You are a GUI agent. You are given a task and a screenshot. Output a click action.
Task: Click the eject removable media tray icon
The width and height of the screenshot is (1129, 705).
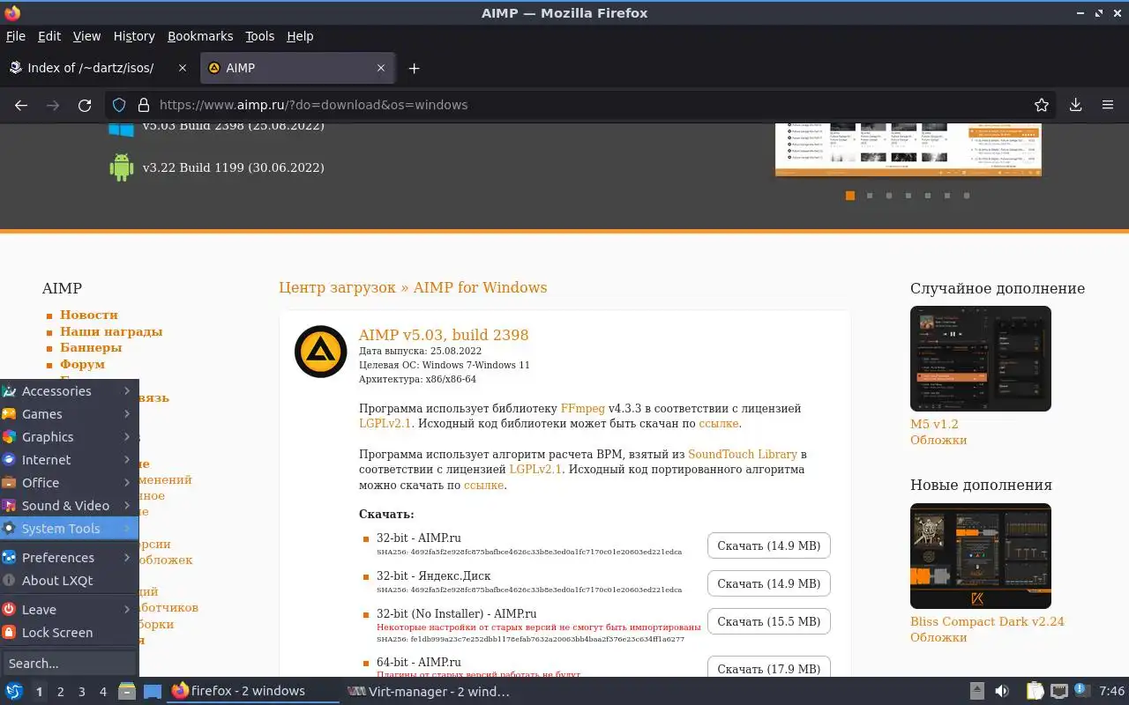coord(977,692)
